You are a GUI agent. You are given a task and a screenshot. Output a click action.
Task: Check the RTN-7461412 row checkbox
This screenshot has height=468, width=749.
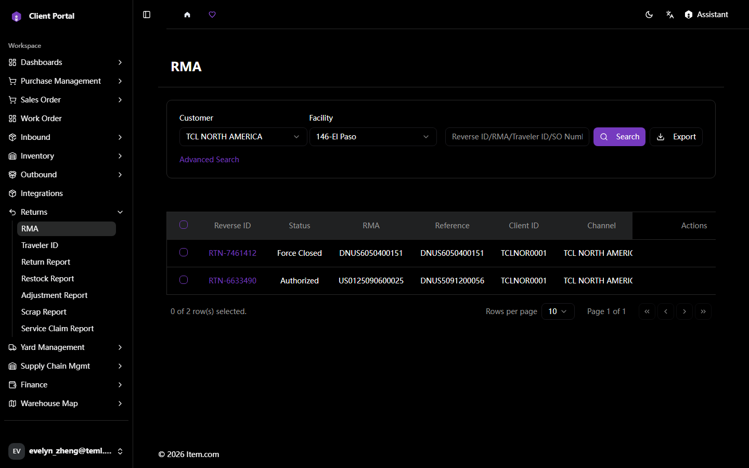tap(184, 252)
